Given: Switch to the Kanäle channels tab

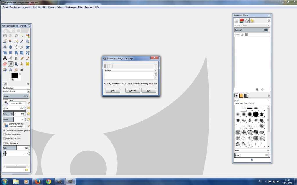Looking at the screenshot, I should 242,21.
